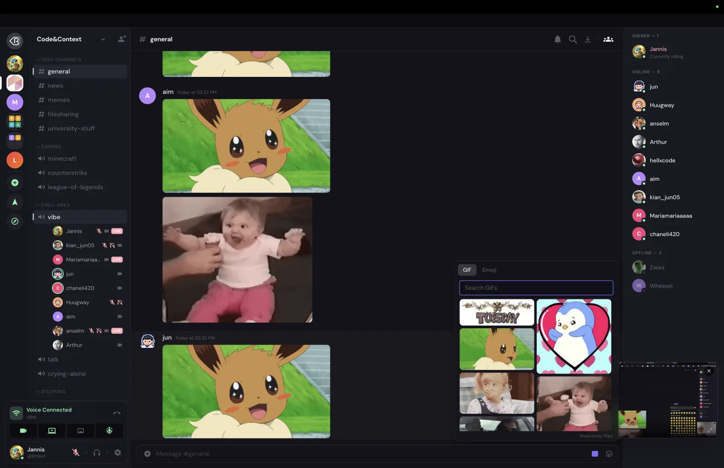The height and width of the screenshot is (468, 724).
Task: Join the minecraft voice channel
Action: 80,159
